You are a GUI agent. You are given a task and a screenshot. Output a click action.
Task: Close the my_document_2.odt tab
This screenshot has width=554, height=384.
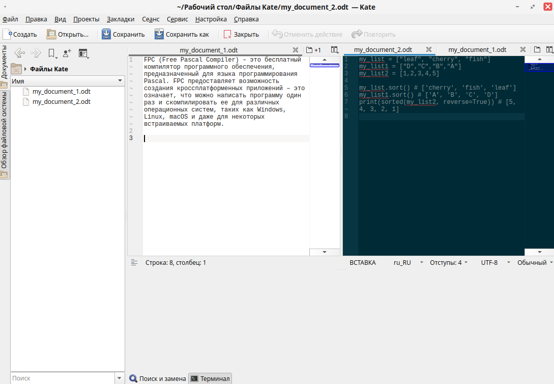pyautogui.click(x=428, y=50)
